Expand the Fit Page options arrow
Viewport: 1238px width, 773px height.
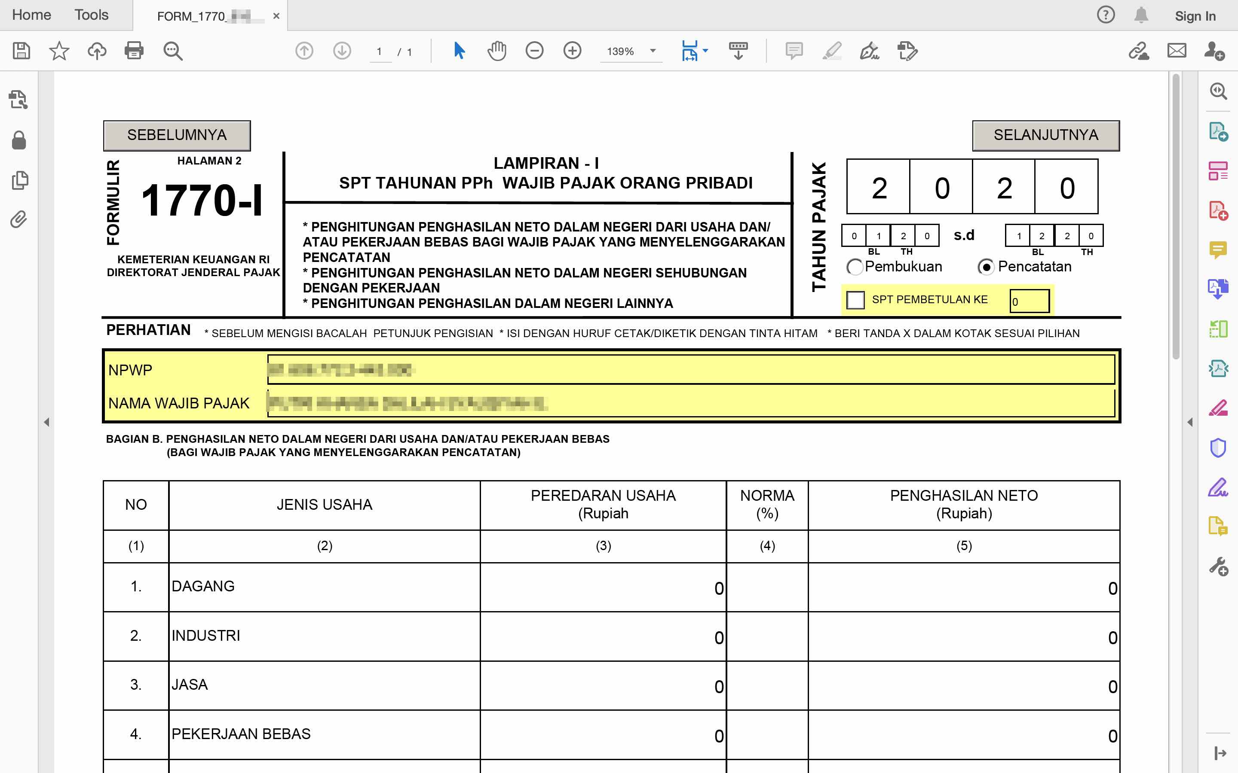(706, 51)
